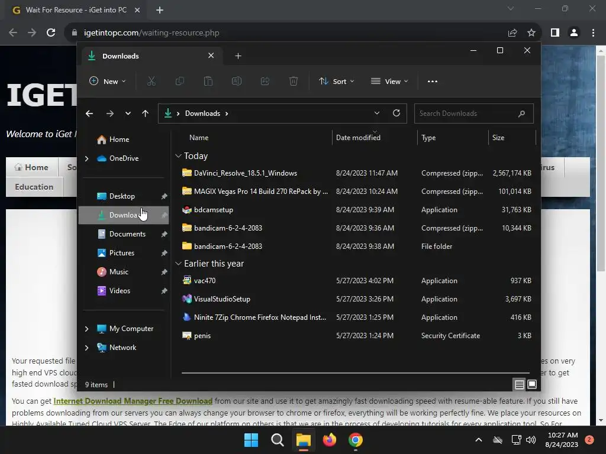Select the vac470 application file
The width and height of the screenshot is (606, 454).
tap(357, 281)
